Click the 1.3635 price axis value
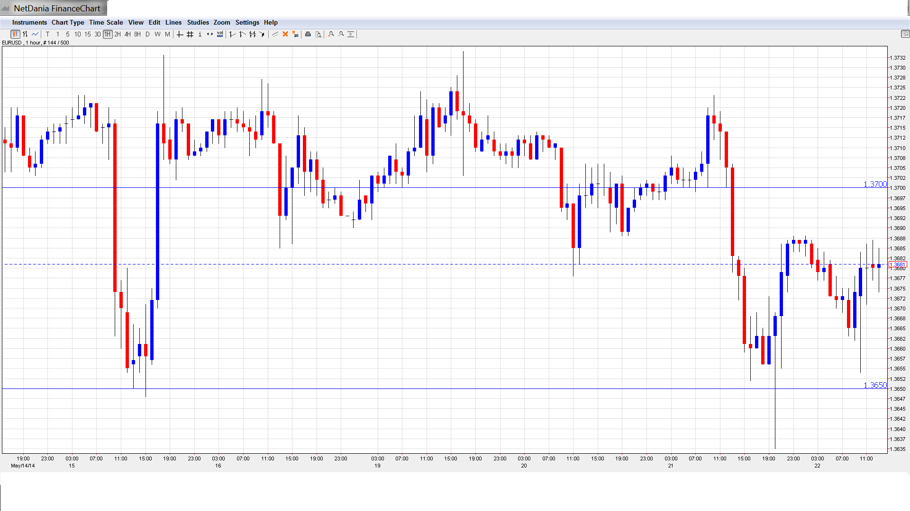Screen dimensions: 910x511 tap(897, 449)
